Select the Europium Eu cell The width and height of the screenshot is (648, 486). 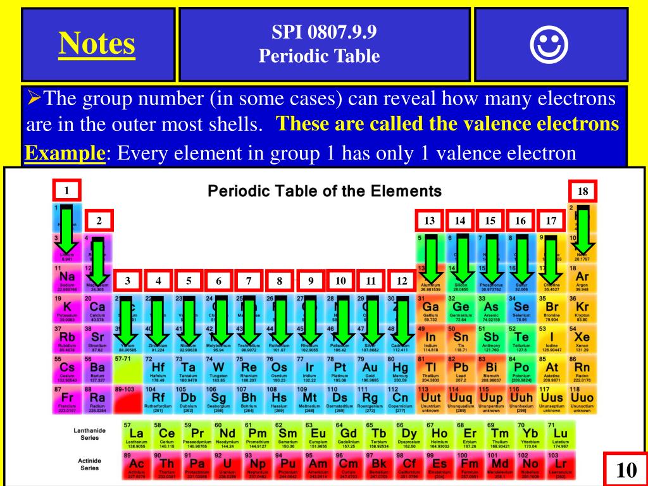[318, 435]
